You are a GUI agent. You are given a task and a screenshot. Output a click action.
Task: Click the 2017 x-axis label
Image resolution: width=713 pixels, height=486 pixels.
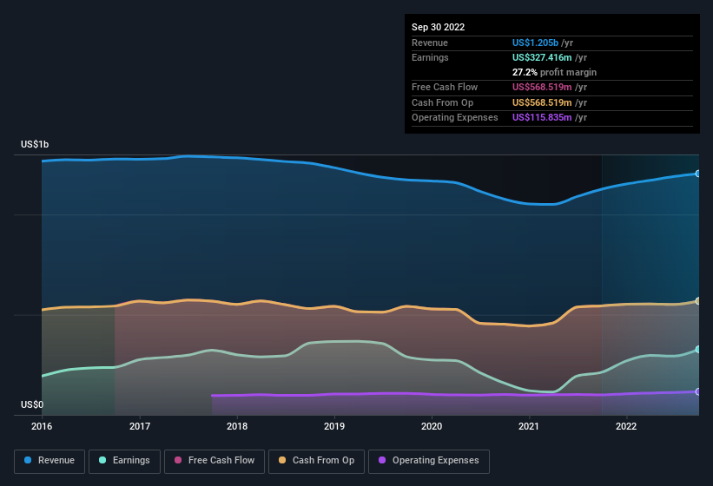pos(140,426)
